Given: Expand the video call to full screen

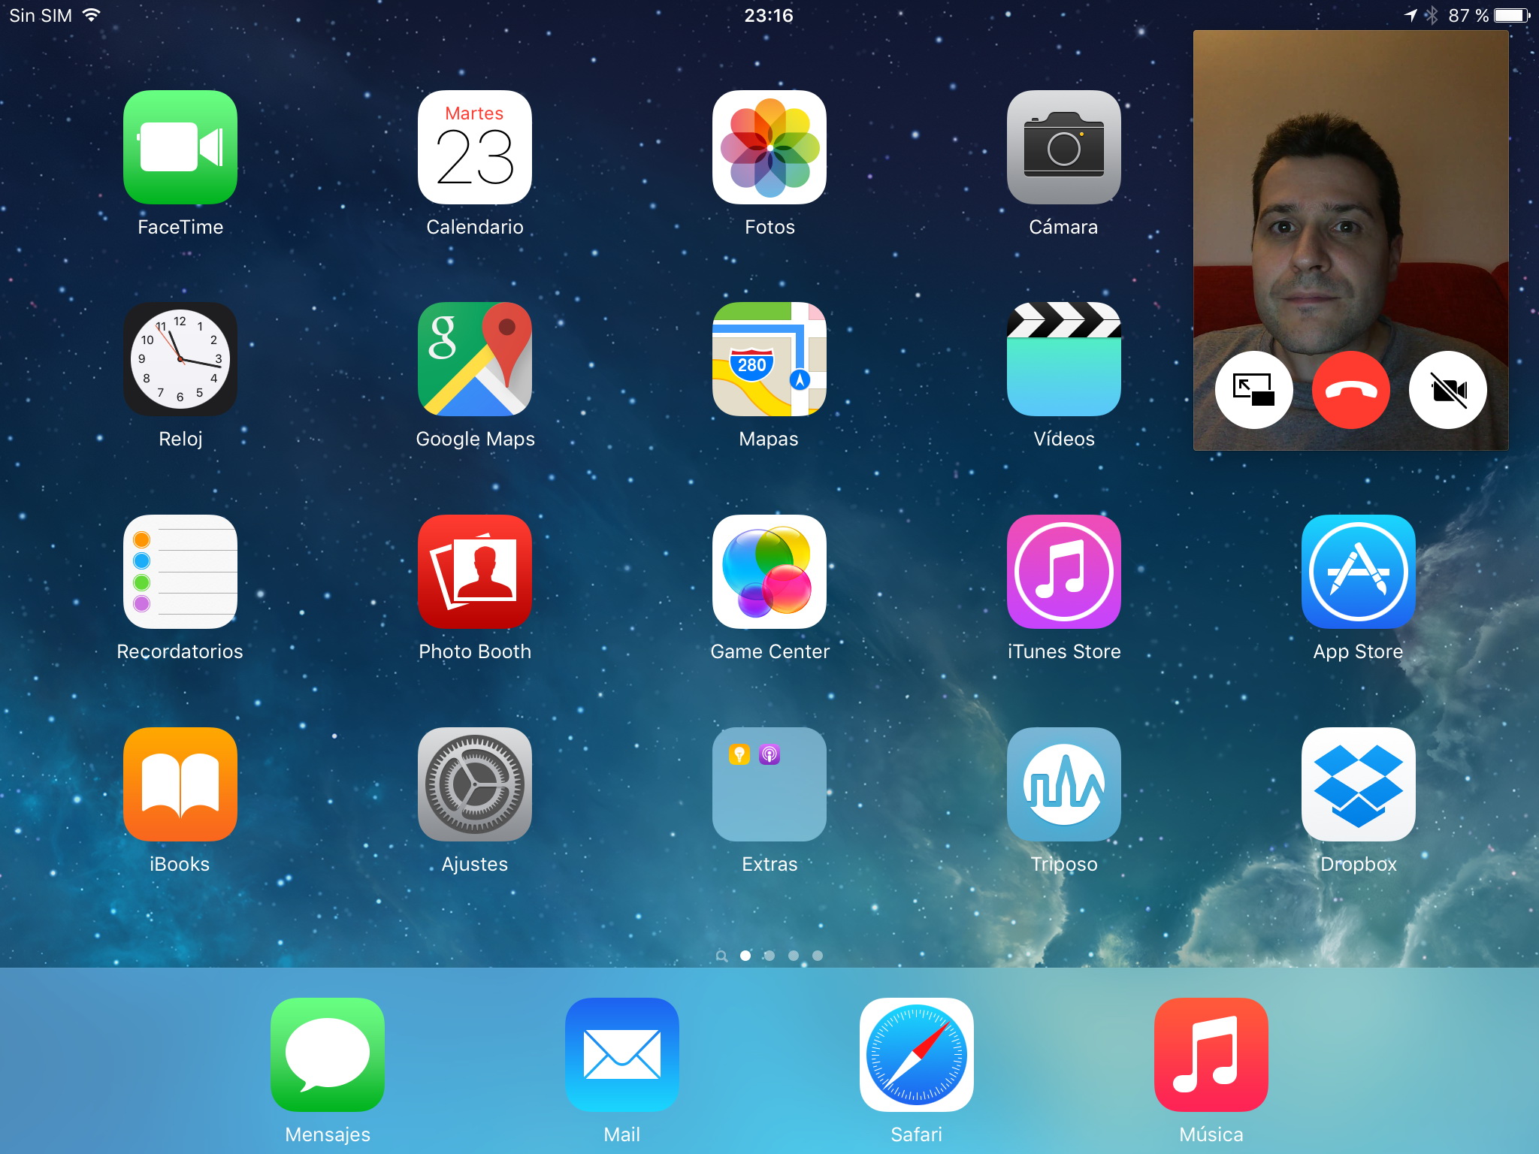Looking at the screenshot, I should pos(1253,390).
